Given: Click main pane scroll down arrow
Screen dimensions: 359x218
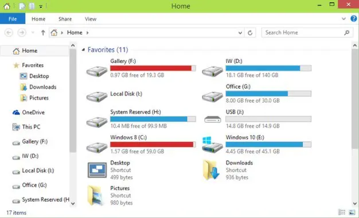Looking at the screenshot, I should point(354,203).
